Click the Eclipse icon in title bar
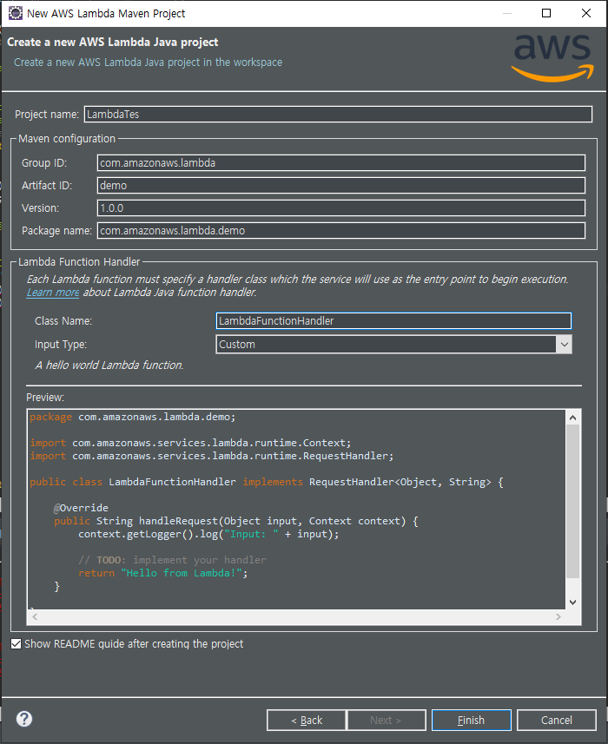Viewport: 608px width, 744px height. pyautogui.click(x=16, y=13)
